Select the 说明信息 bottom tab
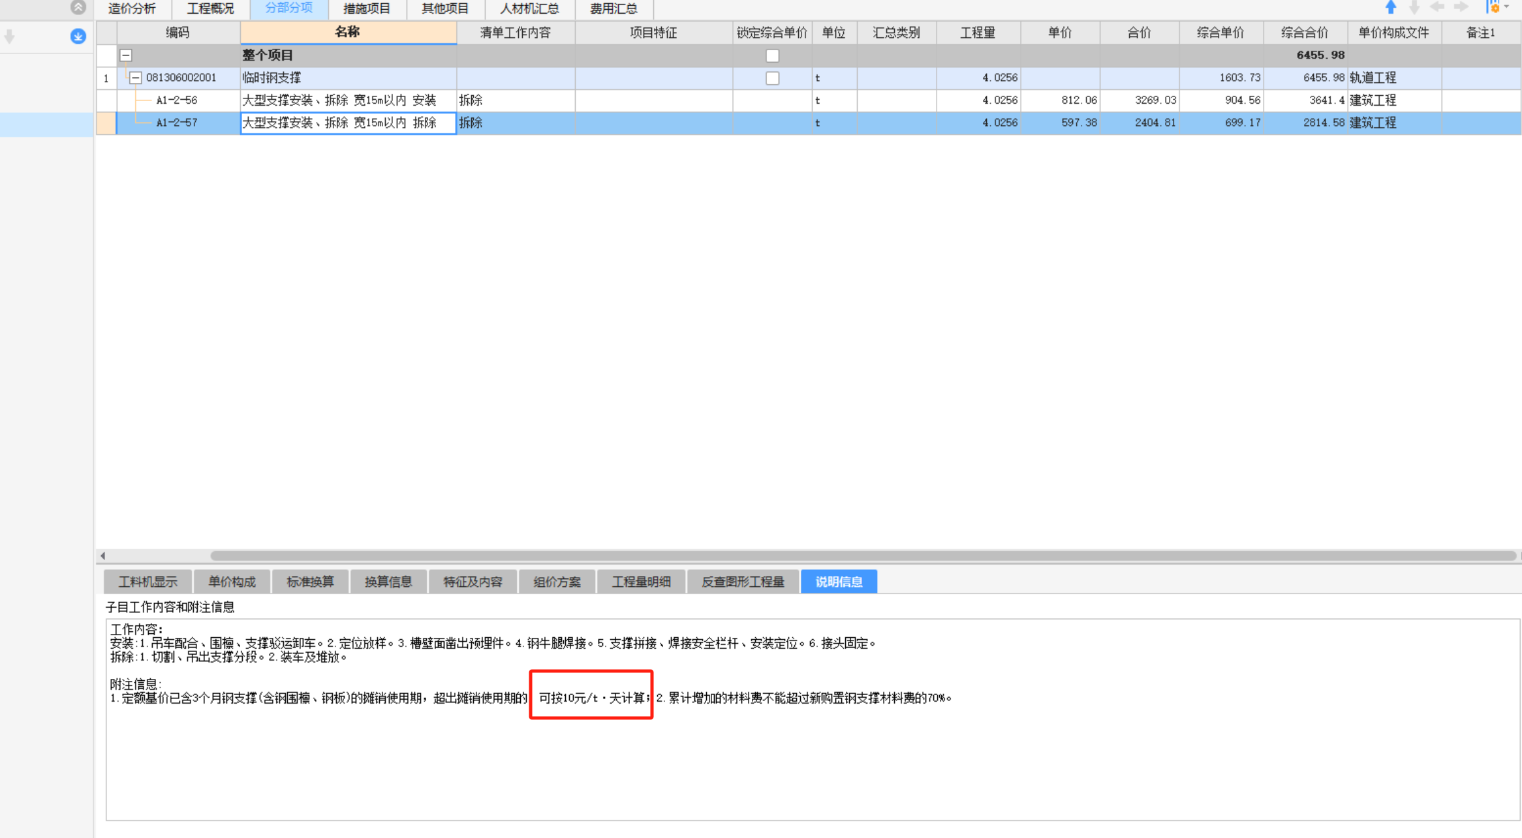 tap(839, 581)
